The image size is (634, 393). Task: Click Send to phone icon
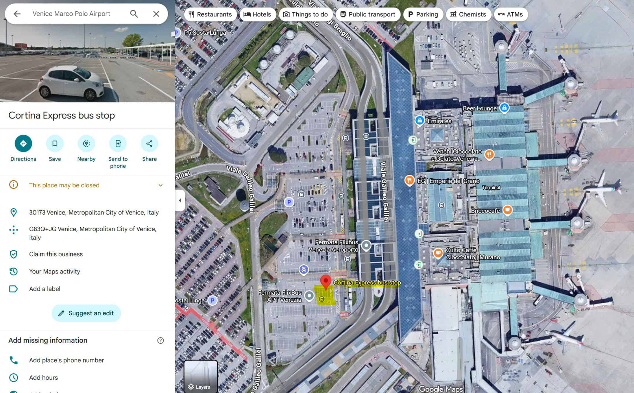pyautogui.click(x=118, y=143)
